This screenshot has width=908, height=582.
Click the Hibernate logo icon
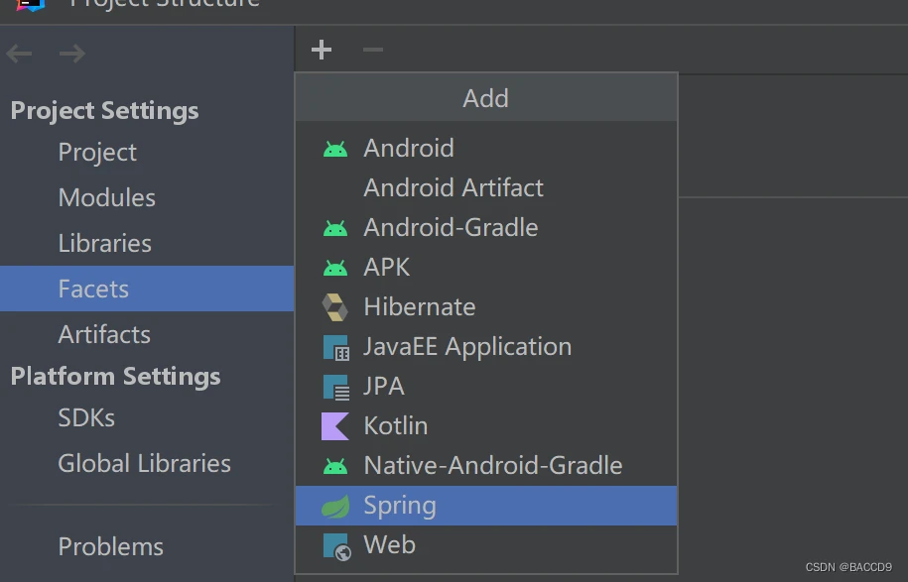(x=335, y=307)
